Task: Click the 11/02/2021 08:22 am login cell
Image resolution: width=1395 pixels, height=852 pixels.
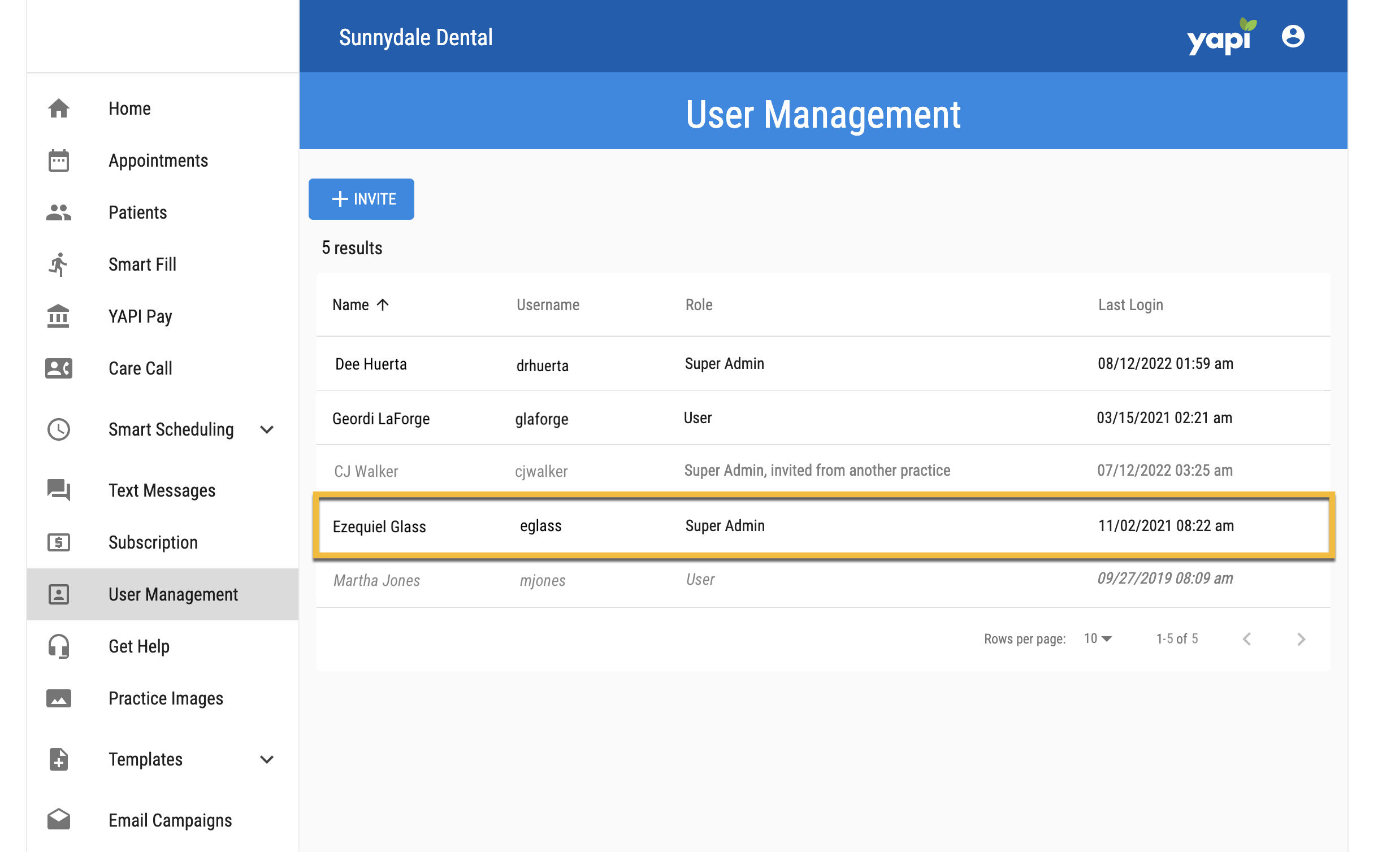Action: click(x=1166, y=526)
